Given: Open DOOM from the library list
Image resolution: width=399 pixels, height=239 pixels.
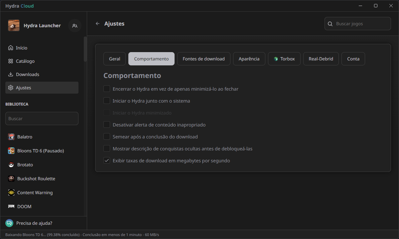Looking at the screenshot, I should pos(24,206).
